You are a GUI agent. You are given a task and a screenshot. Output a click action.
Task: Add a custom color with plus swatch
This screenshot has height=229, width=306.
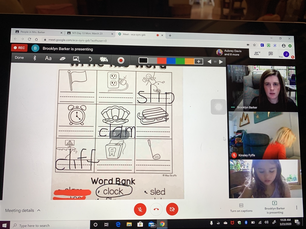pyautogui.click(x=198, y=61)
